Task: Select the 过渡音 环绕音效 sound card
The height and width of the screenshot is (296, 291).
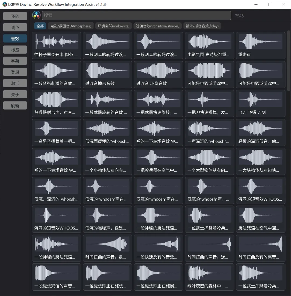Action: point(159,75)
